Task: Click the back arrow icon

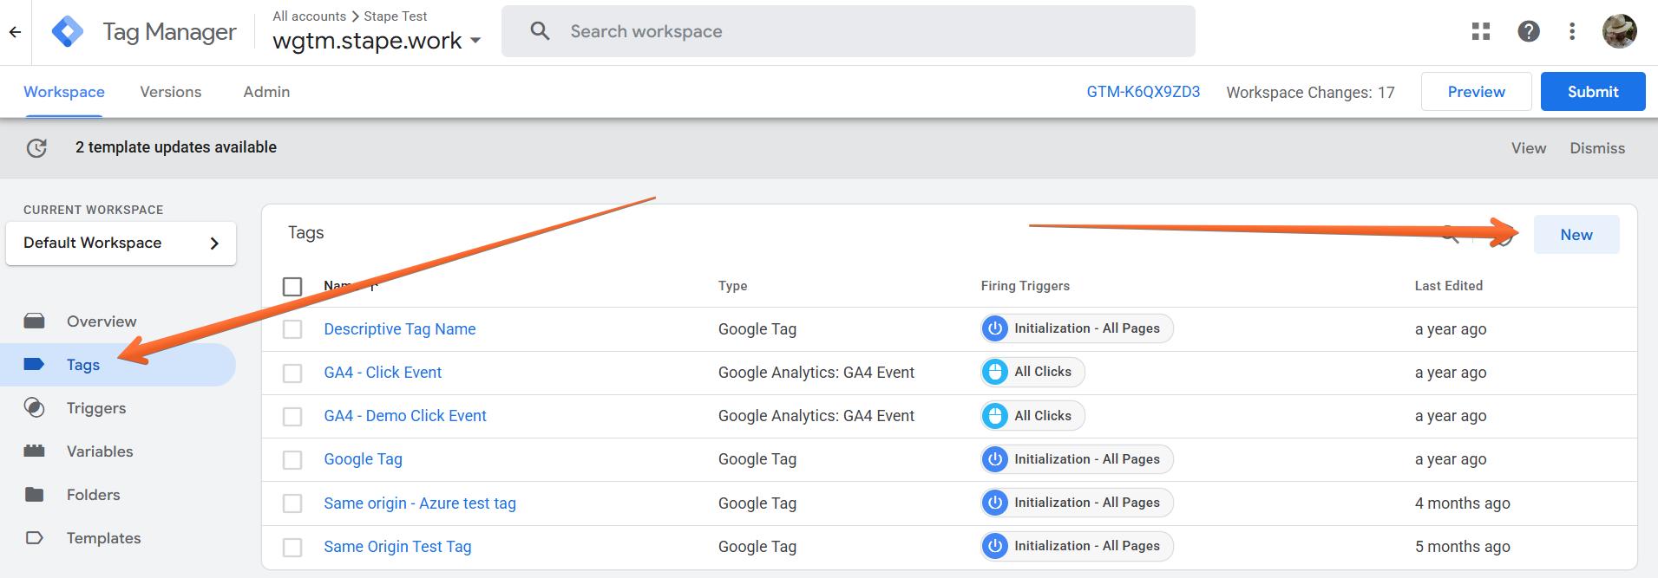Action: pyautogui.click(x=15, y=32)
